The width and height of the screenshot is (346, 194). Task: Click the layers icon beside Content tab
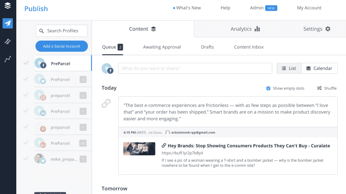point(154,29)
